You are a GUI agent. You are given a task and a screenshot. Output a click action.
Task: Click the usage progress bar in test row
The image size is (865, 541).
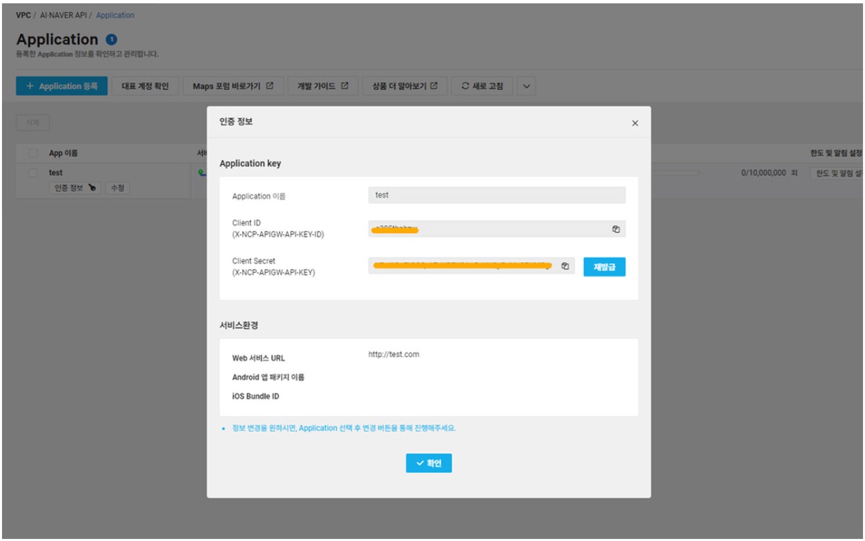click(x=675, y=173)
